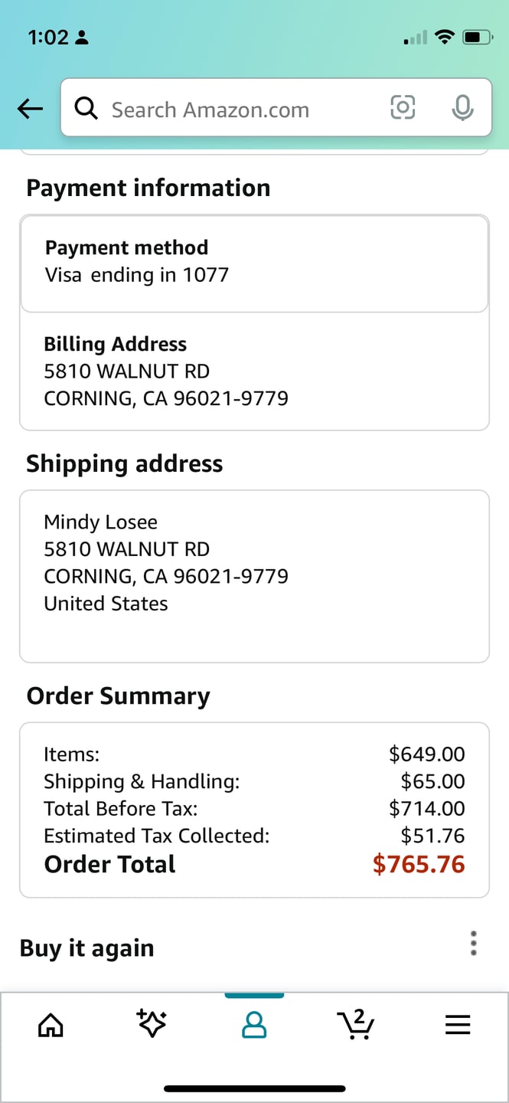Screen dimensions: 509x1103
Task: Type in Search Amazon.com field
Action: 230,110
